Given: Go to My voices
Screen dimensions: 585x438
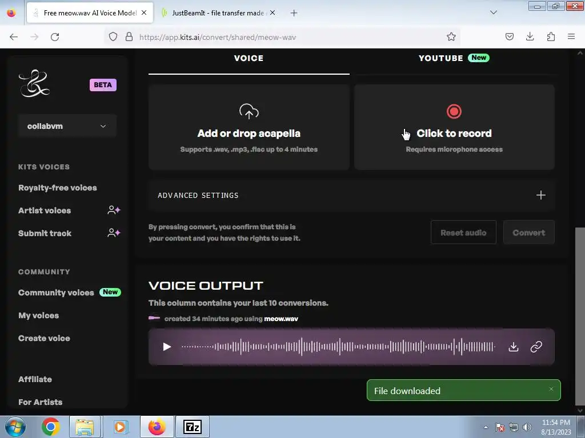Looking at the screenshot, I should pyautogui.click(x=38, y=315).
